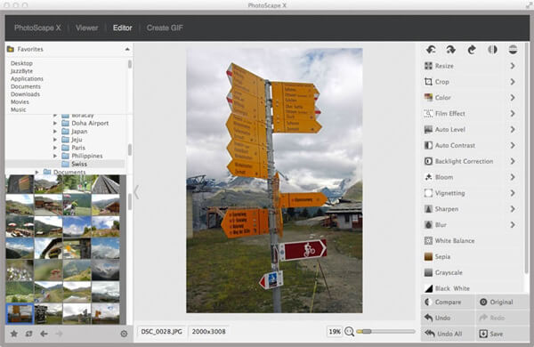Adjust the zoom slider

(x=386, y=331)
